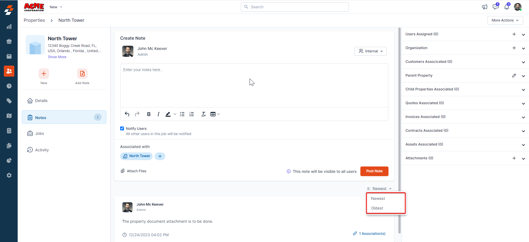Toggle italic formatting in the note editor
The image size is (529, 242).
[158, 114]
